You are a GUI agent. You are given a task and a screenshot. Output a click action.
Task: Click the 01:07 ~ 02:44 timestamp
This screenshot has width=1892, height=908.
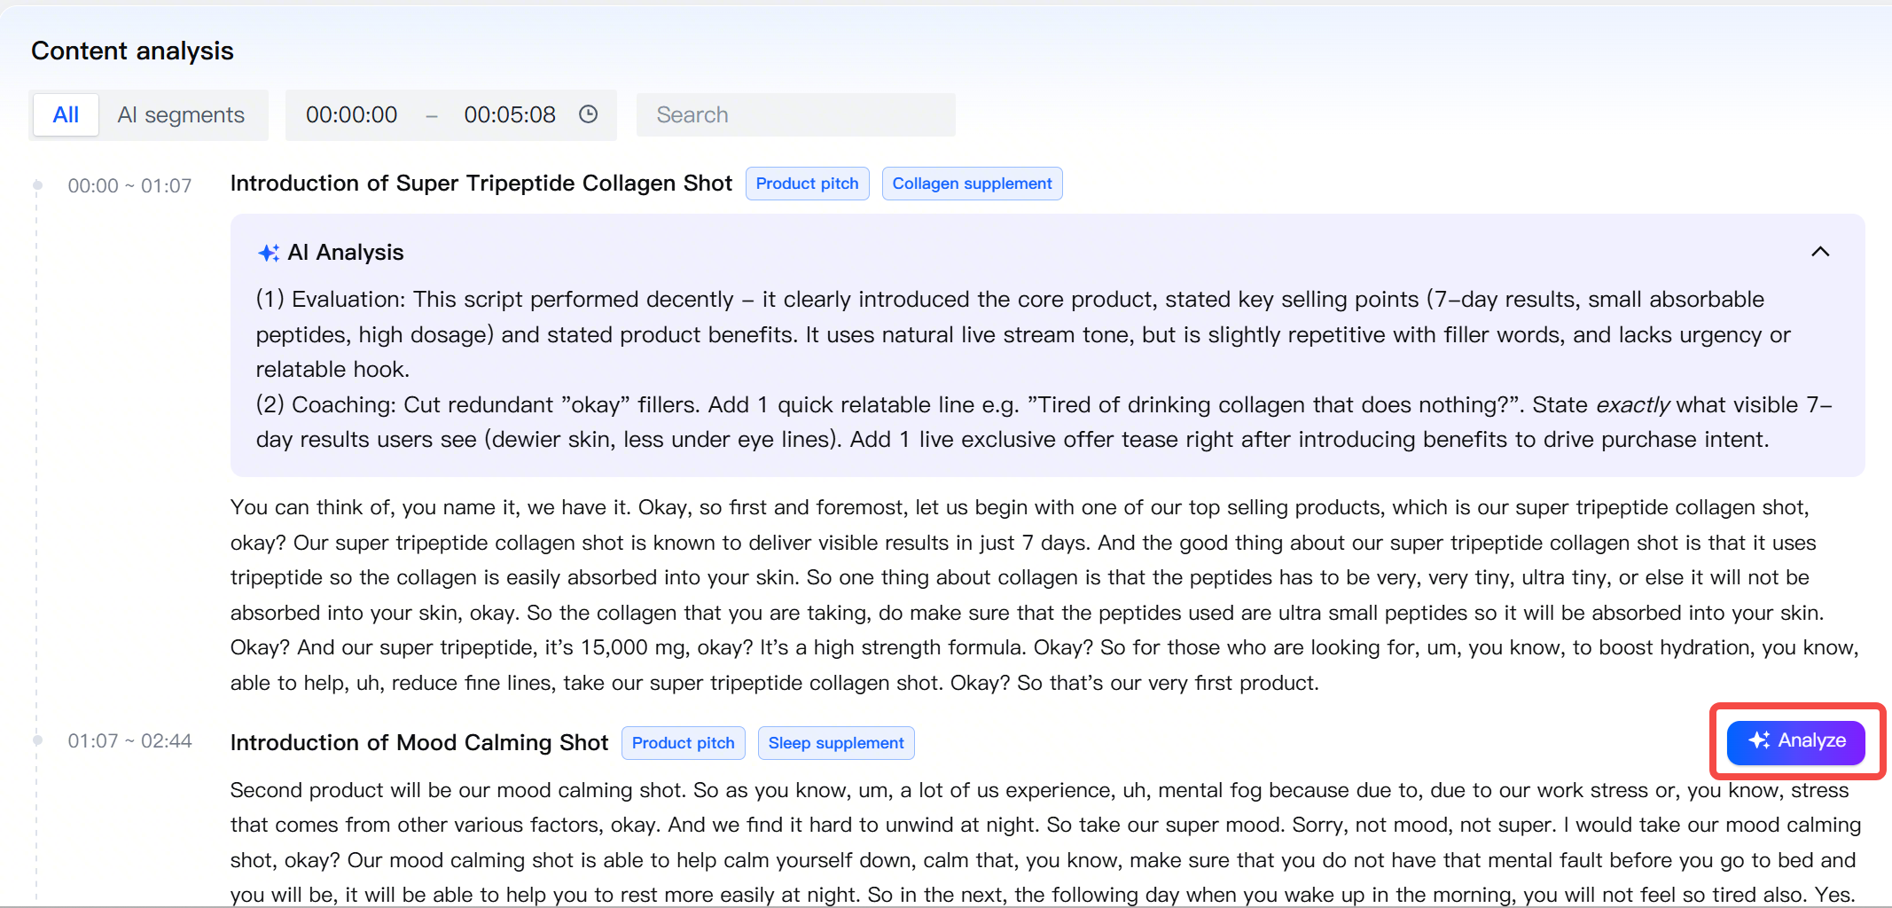129,741
